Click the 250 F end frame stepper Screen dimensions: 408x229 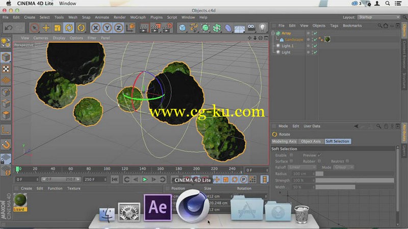pos(105,180)
